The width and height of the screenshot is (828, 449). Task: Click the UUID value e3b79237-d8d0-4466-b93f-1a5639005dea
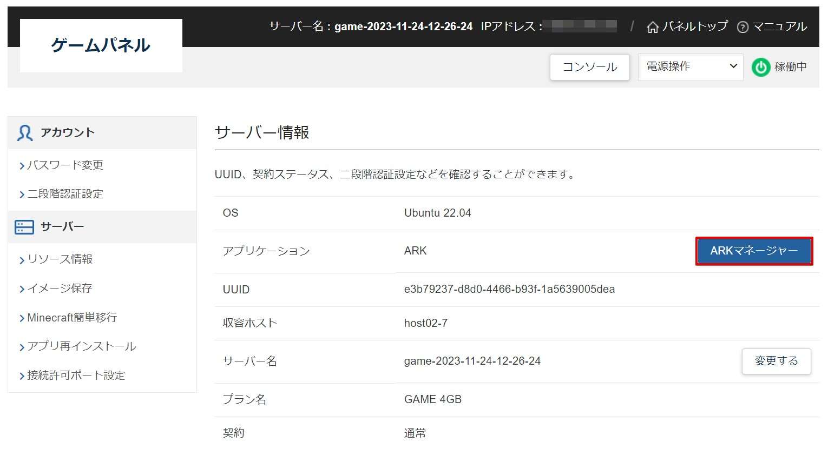[x=509, y=289]
